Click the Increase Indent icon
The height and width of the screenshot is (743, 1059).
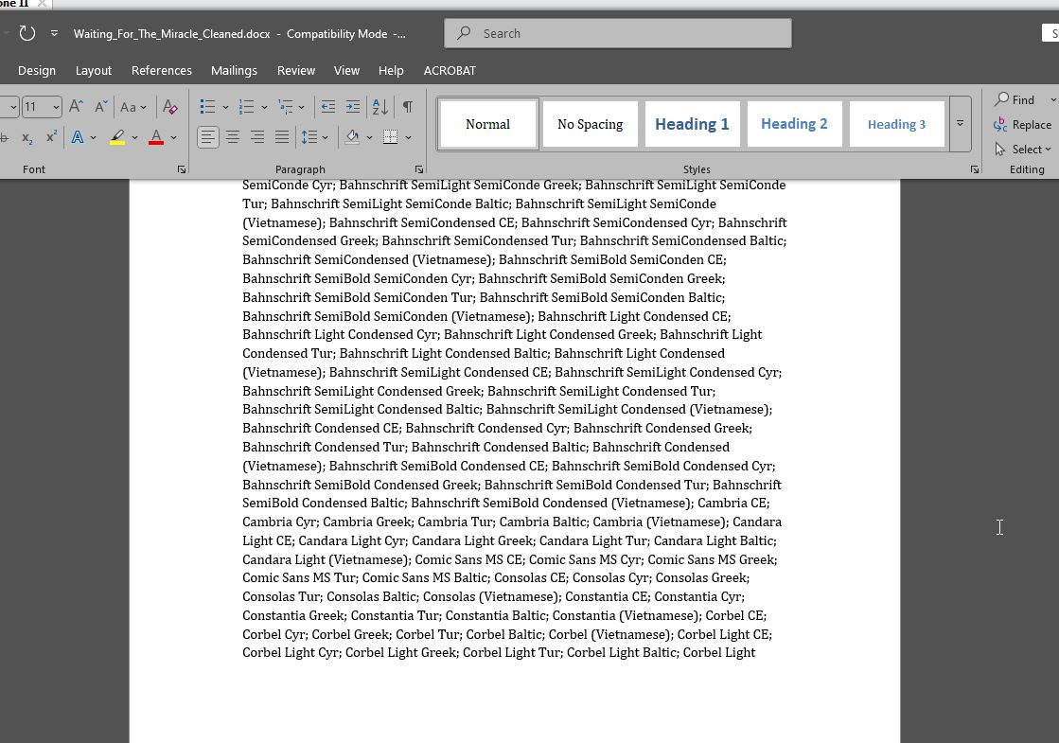click(x=353, y=107)
